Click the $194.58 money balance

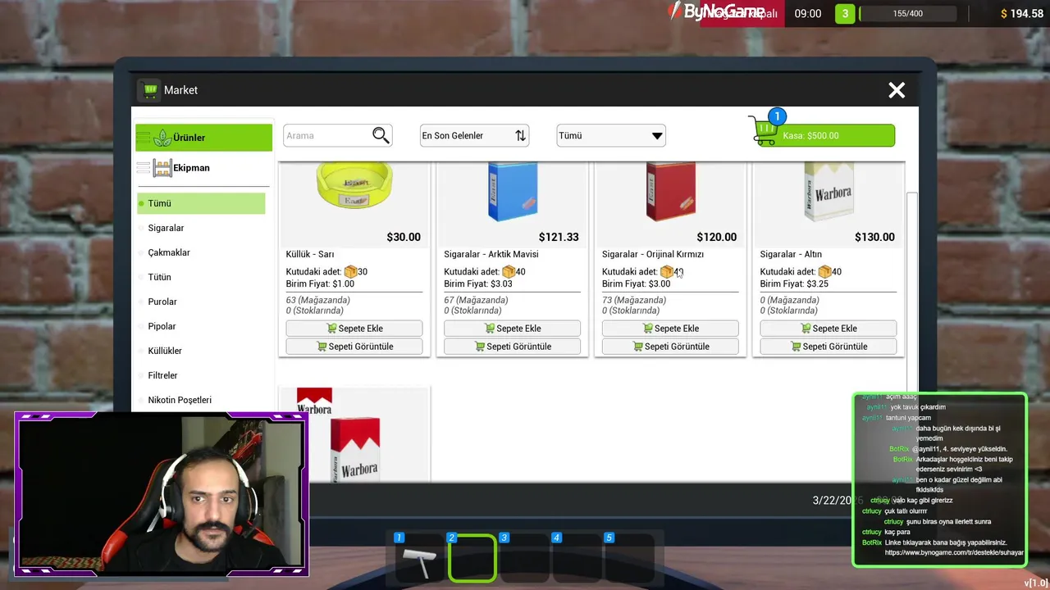pyautogui.click(x=1021, y=14)
